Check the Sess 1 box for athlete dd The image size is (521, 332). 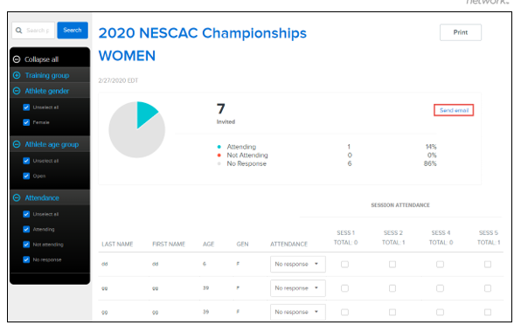click(x=345, y=264)
